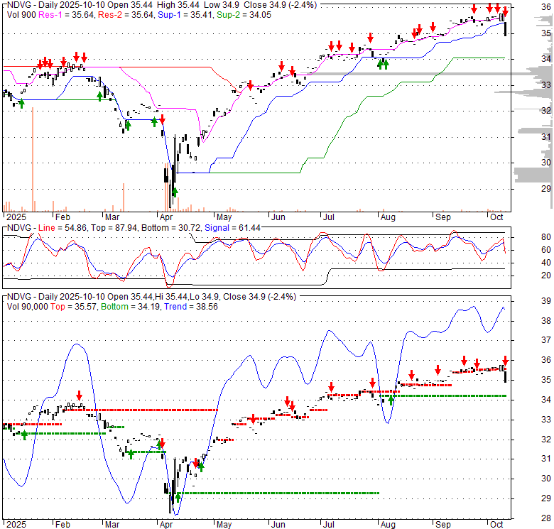The width and height of the screenshot is (554, 529).
Task: Click the green up arrow at April low in top chart
Action: coord(175,192)
